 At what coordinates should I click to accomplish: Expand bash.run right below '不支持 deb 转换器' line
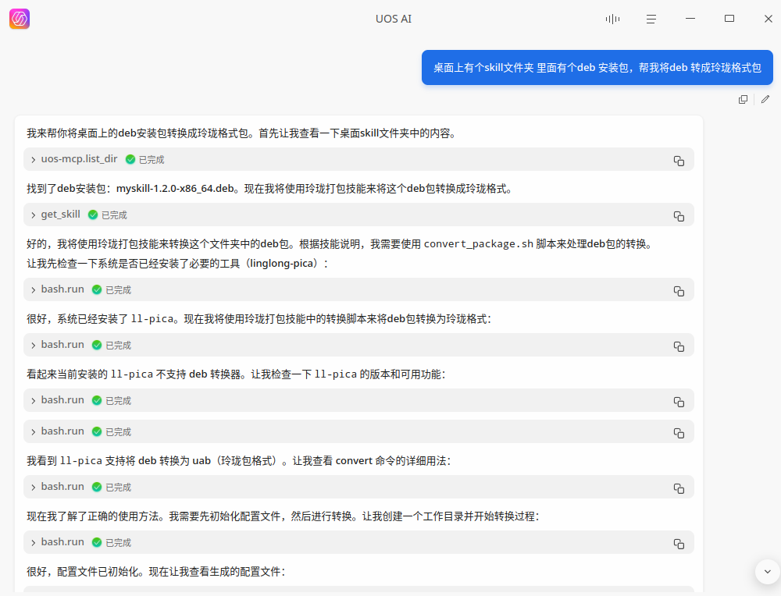pos(34,400)
